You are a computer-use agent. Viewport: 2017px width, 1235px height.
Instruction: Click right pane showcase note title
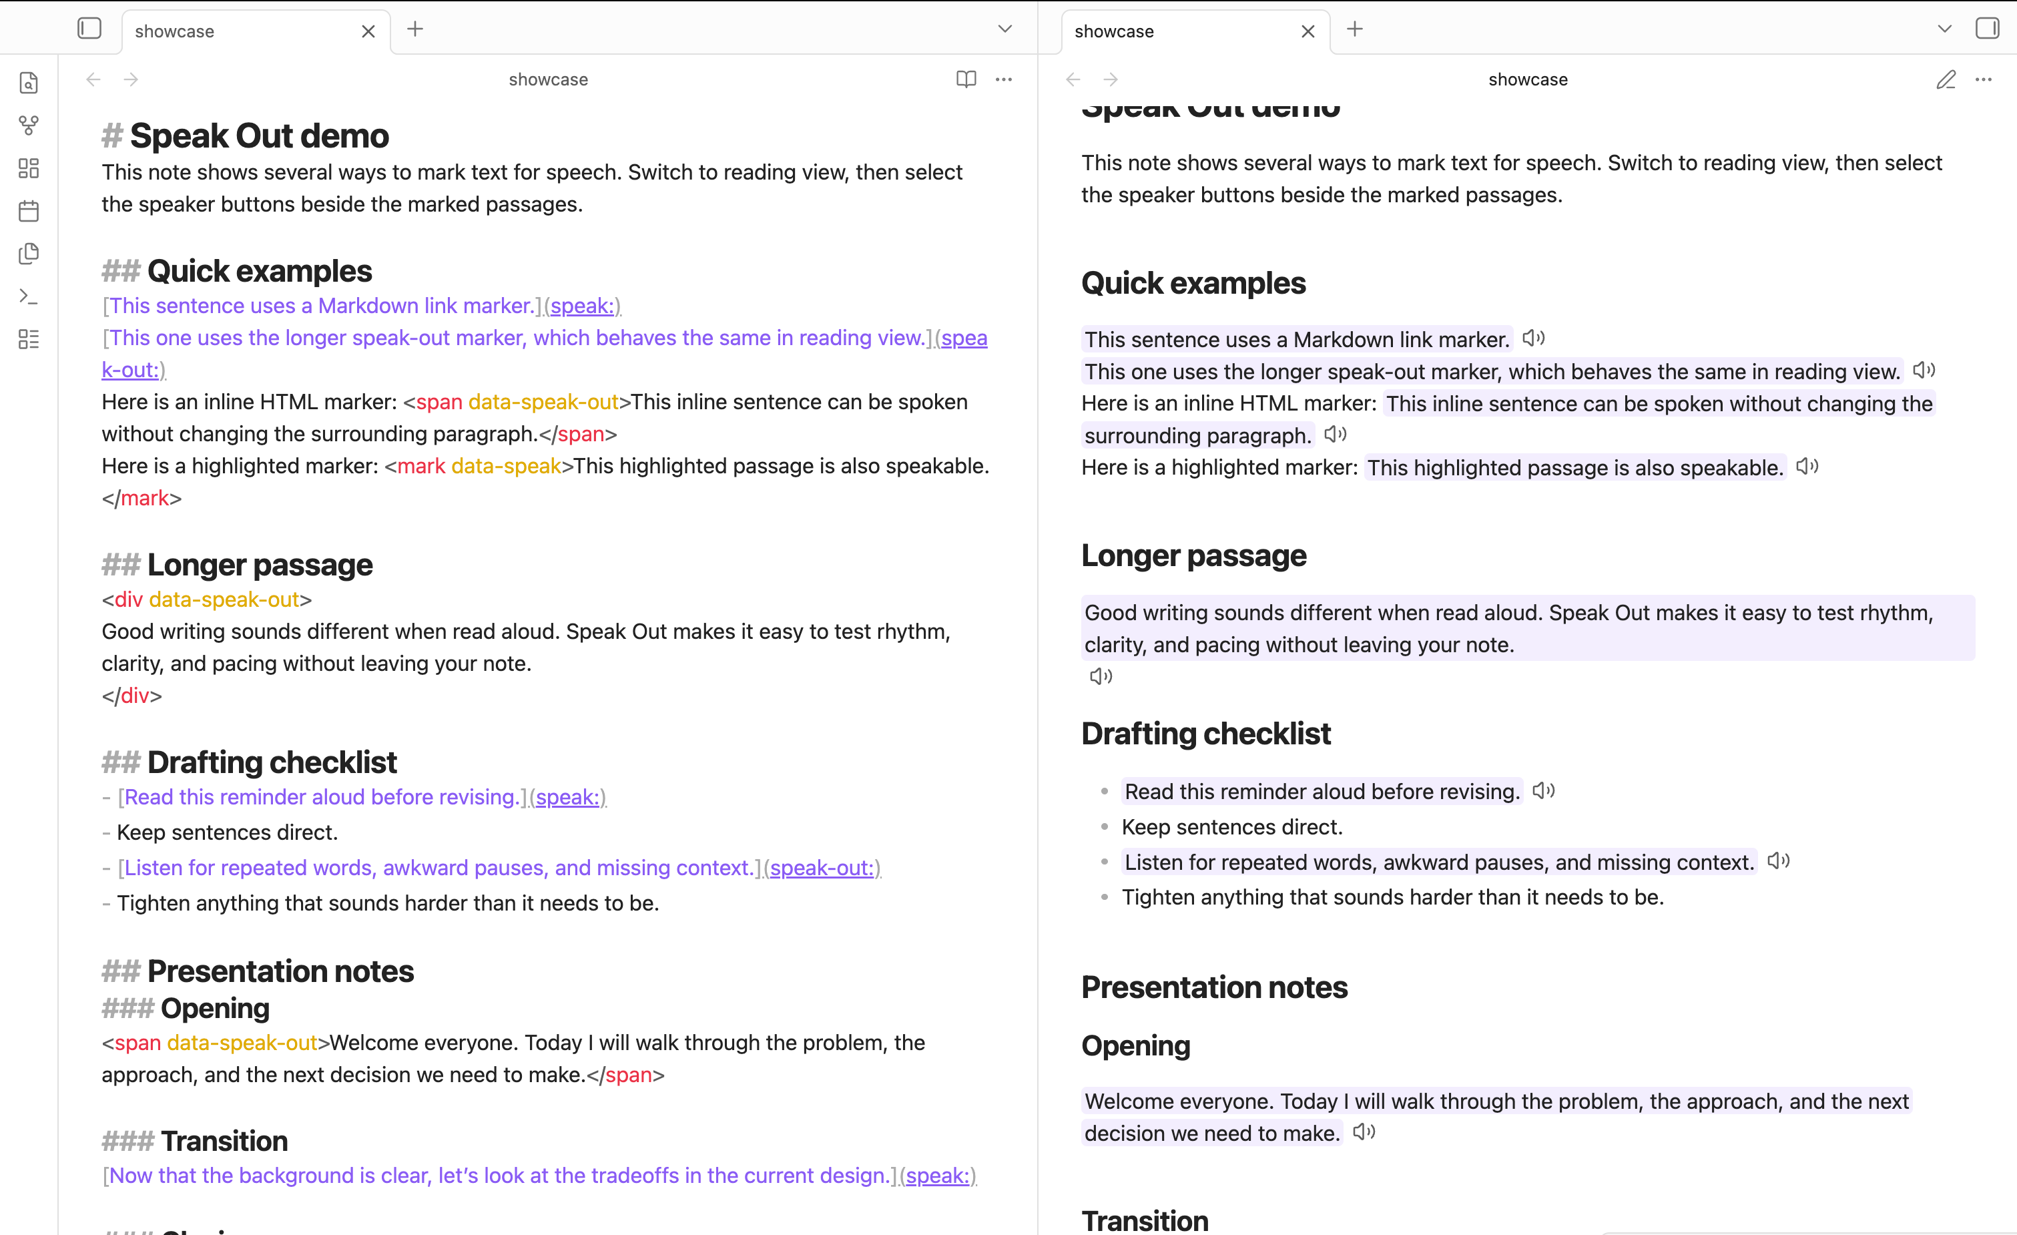pyautogui.click(x=1528, y=79)
